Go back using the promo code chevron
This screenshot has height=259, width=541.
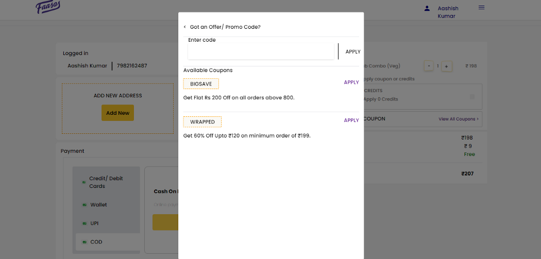tap(185, 27)
